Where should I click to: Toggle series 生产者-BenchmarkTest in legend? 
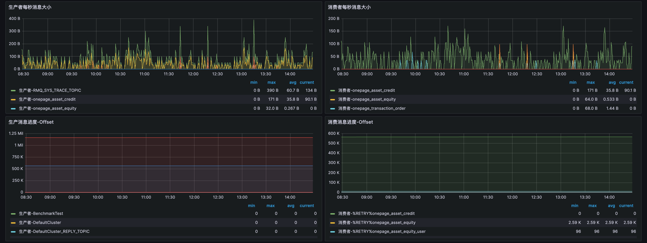pos(41,213)
